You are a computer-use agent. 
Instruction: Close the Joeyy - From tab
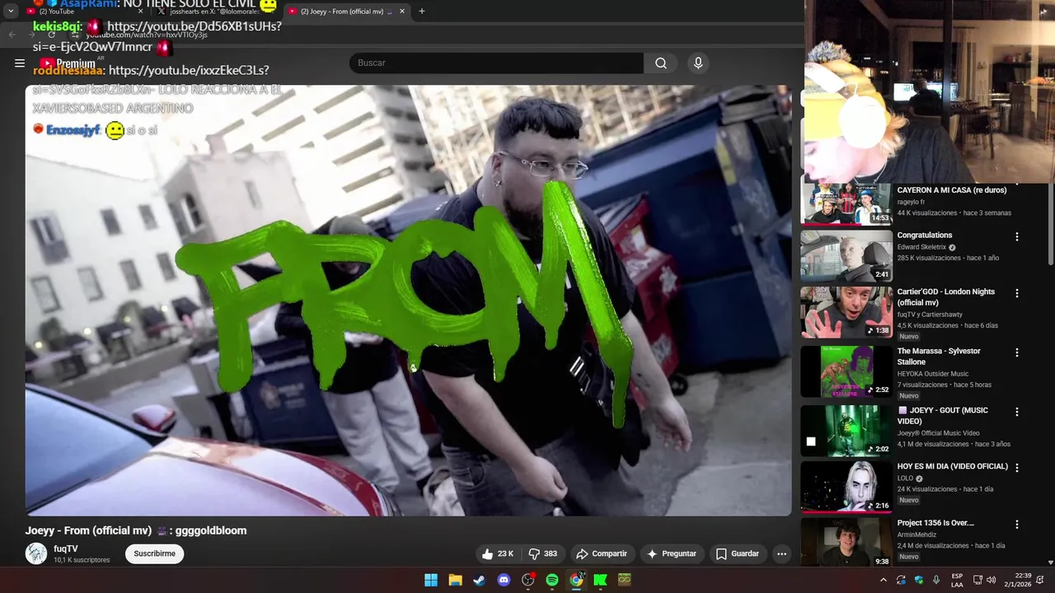[402, 12]
